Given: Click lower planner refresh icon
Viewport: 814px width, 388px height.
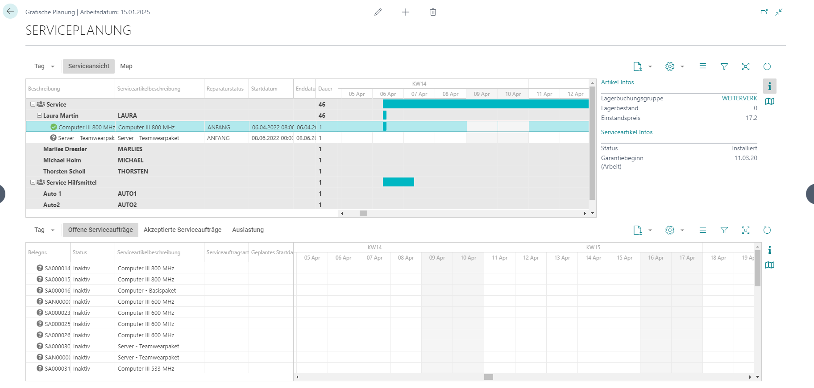Looking at the screenshot, I should 767,230.
